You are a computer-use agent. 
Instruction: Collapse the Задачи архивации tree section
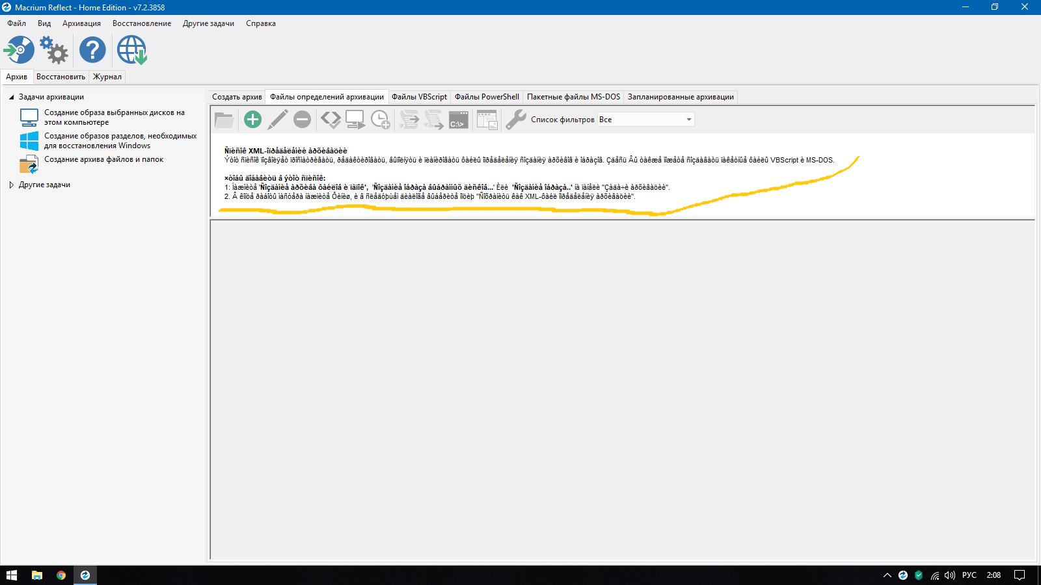point(11,97)
